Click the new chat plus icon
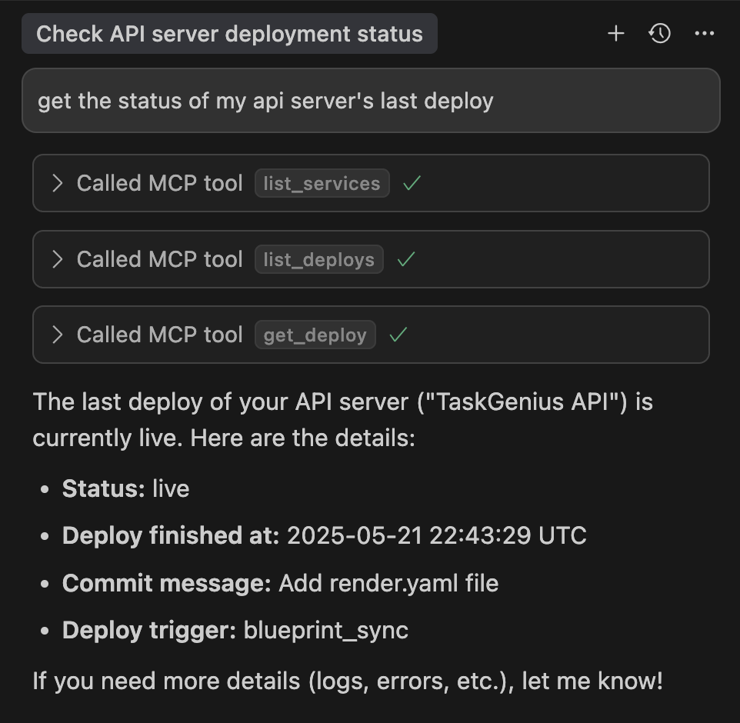Screen dimensions: 740x723 pos(615,33)
